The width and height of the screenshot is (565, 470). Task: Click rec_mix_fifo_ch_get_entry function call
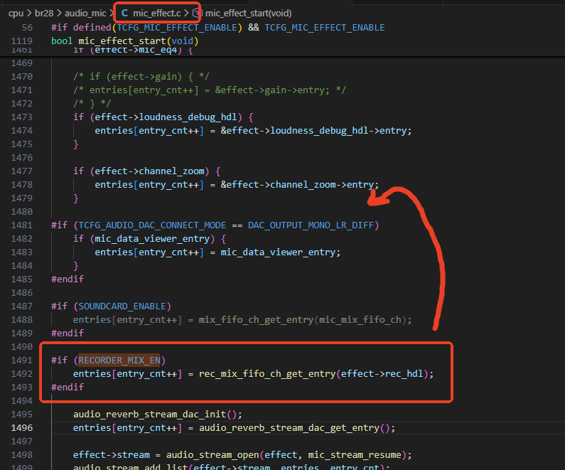(267, 374)
